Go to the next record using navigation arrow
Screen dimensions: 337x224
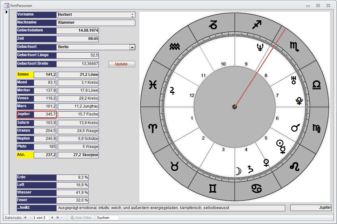pyautogui.click(x=52, y=218)
